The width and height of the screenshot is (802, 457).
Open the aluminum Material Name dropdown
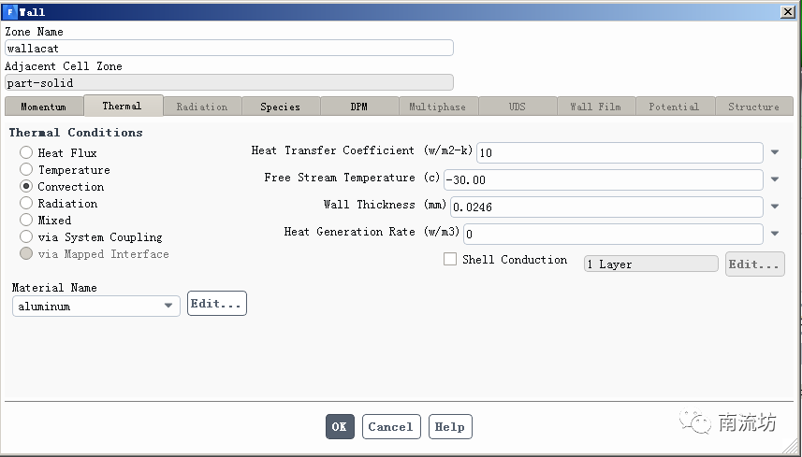168,306
